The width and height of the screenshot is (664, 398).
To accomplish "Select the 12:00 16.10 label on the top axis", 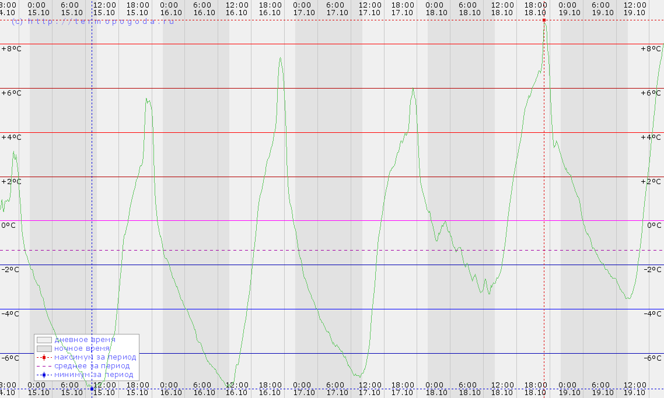I will (236, 8).
